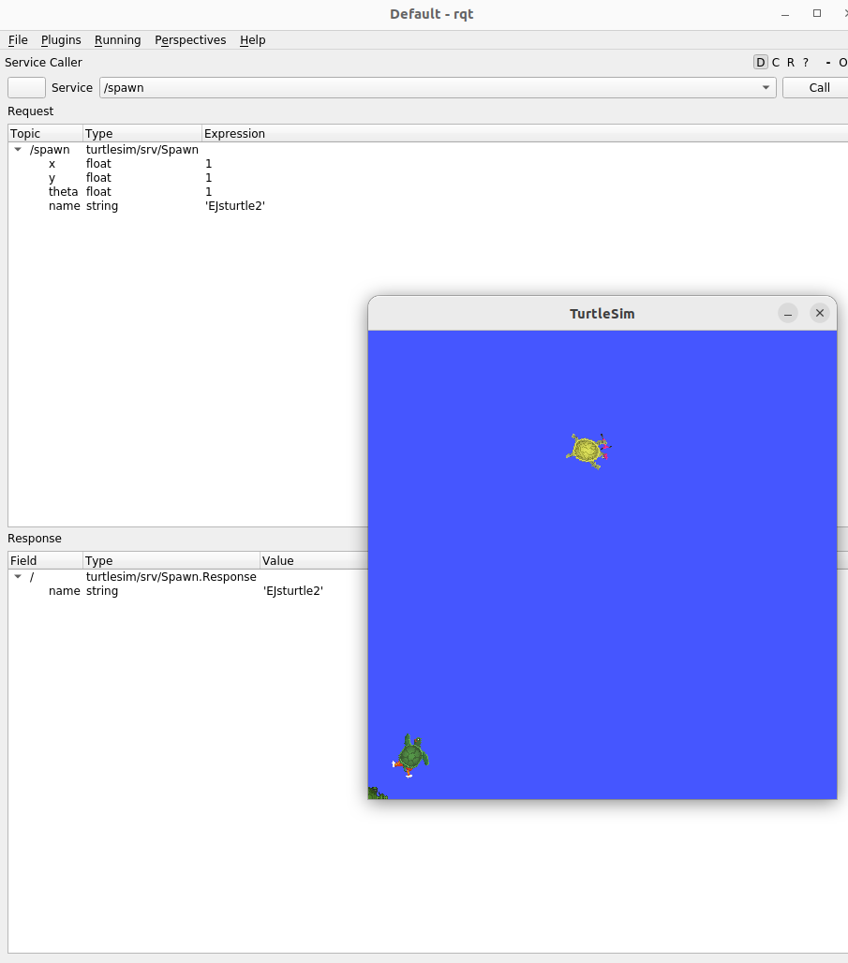Click the 'EJsturtle2' expression in Request

pyautogui.click(x=235, y=206)
